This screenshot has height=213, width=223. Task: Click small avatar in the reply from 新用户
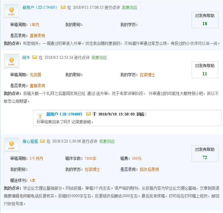point(40,116)
